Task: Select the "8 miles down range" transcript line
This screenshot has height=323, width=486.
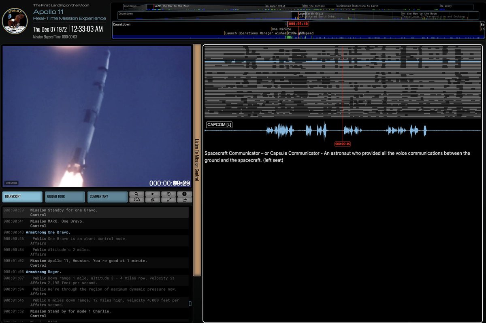Action: pos(96,303)
